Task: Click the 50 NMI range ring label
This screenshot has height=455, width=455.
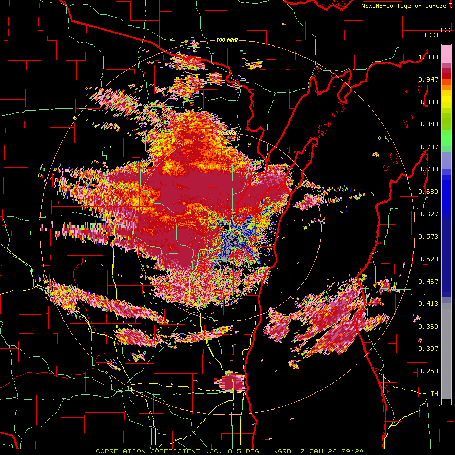Action: pyautogui.click(x=227, y=134)
